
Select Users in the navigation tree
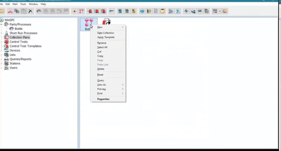pos(13,68)
